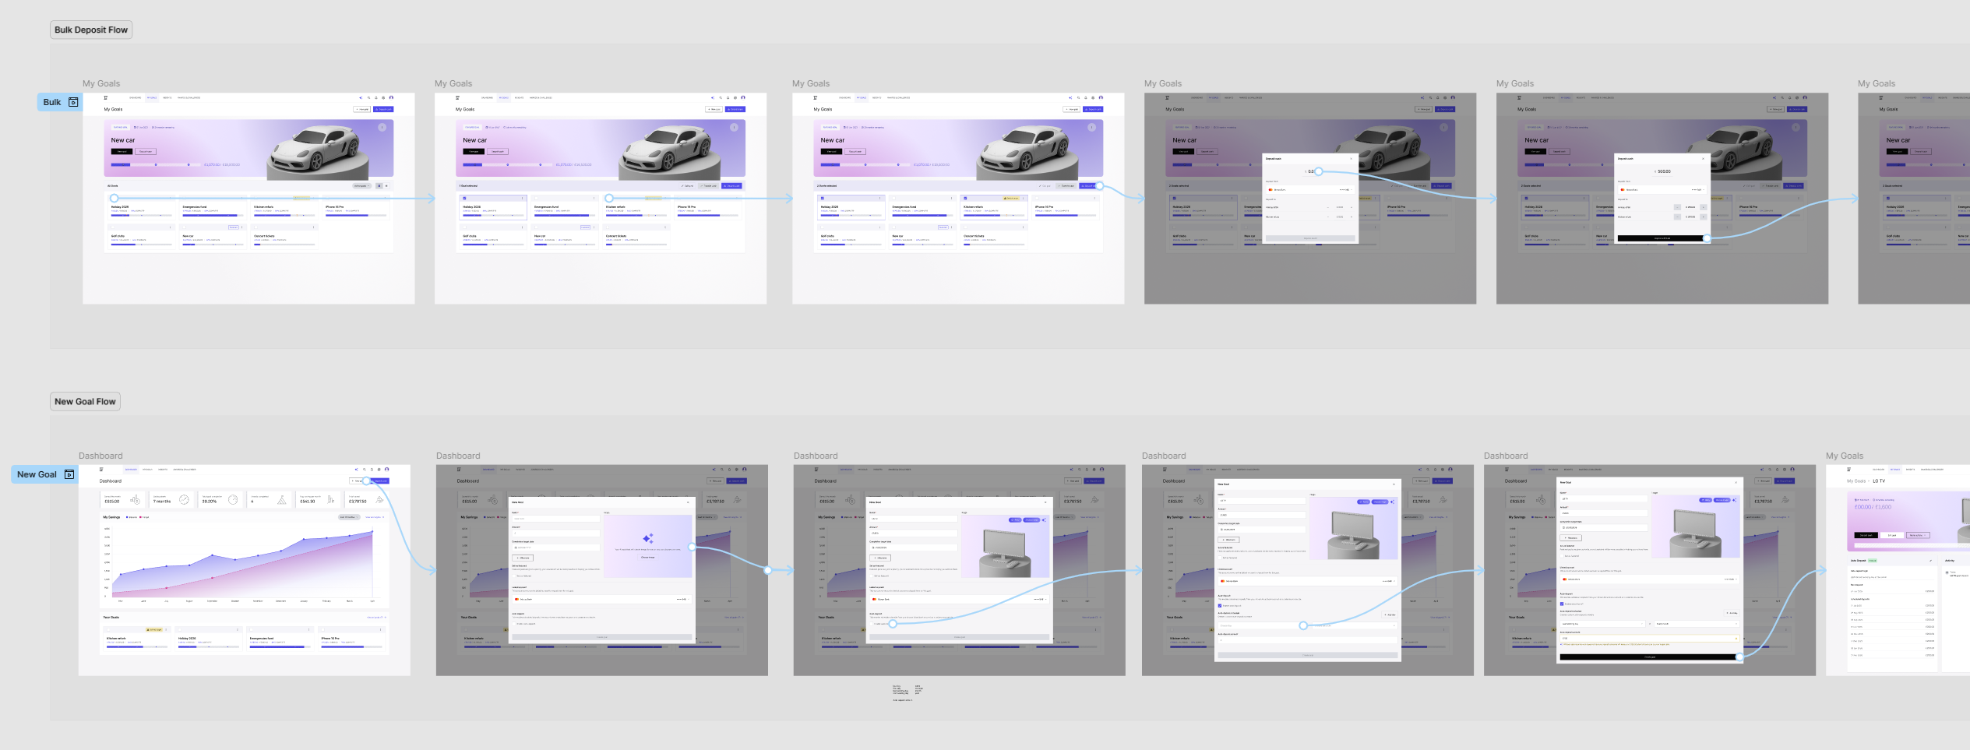Click the search icon in the first My Goals frame
This screenshot has height=750, width=1970.
click(x=368, y=98)
